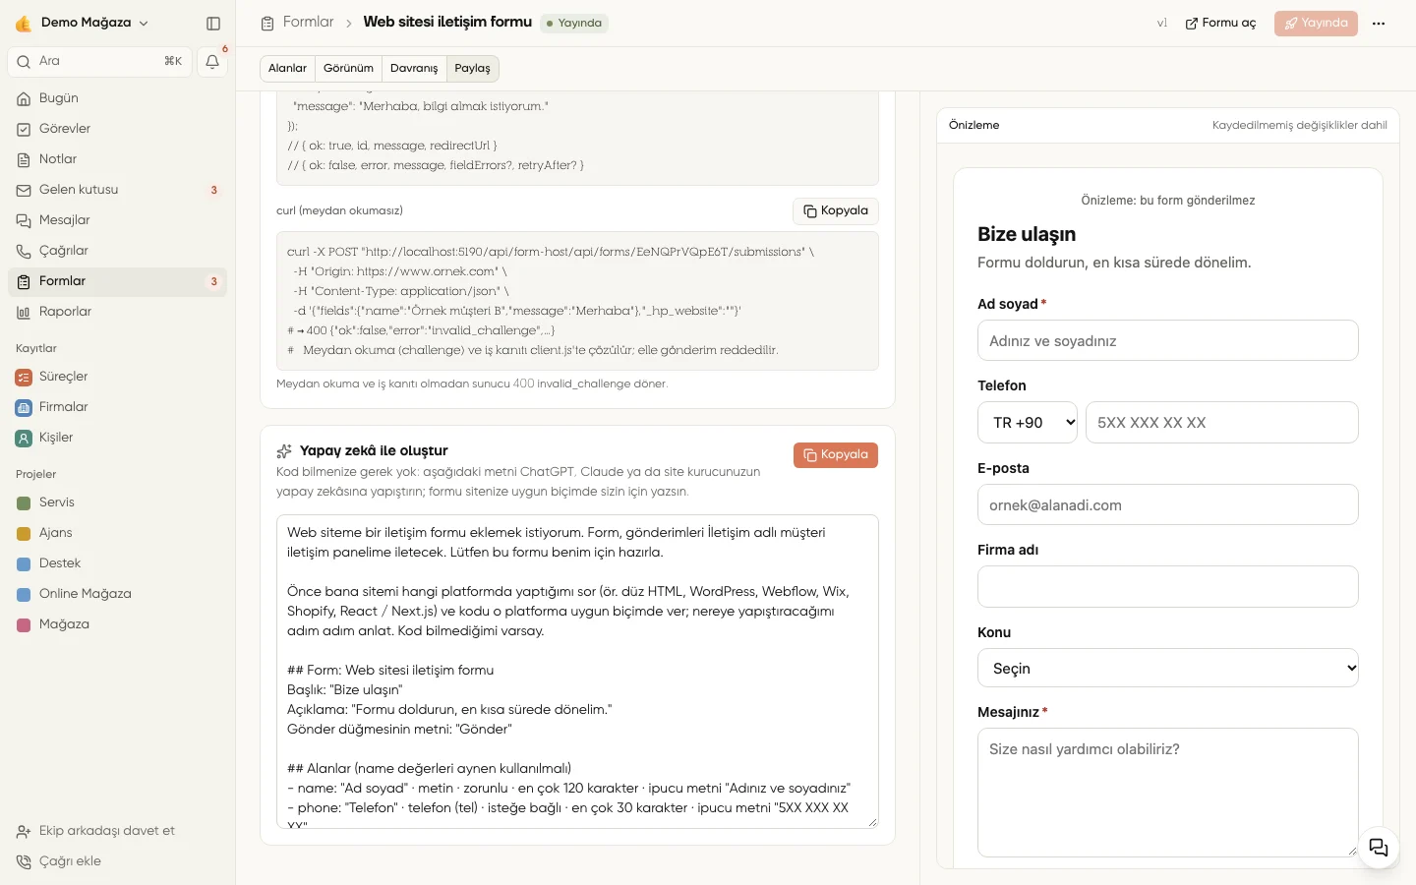The image size is (1416, 885).
Task: Select the Servis project
Action: [117, 502]
